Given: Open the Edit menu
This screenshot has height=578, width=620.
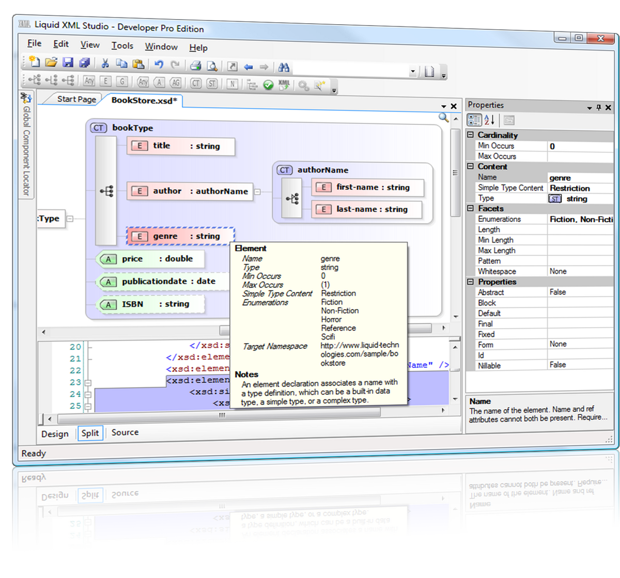Looking at the screenshot, I should pyautogui.click(x=61, y=44).
